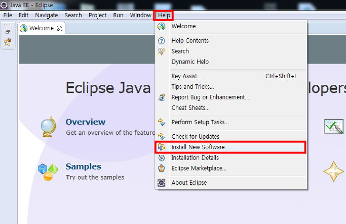This screenshot has width=346, height=224.
Task: Click the About Eclipse icon
Action: click(x=161, y=183)
